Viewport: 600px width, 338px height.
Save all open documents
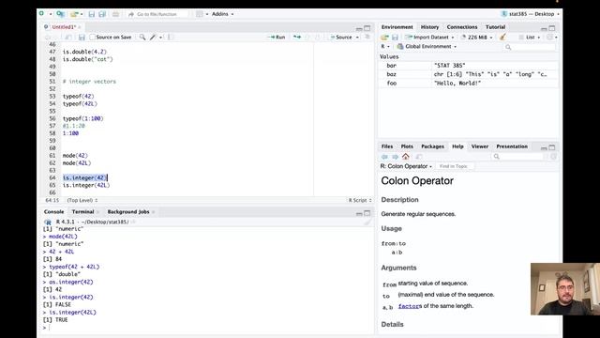pos(102,14)
